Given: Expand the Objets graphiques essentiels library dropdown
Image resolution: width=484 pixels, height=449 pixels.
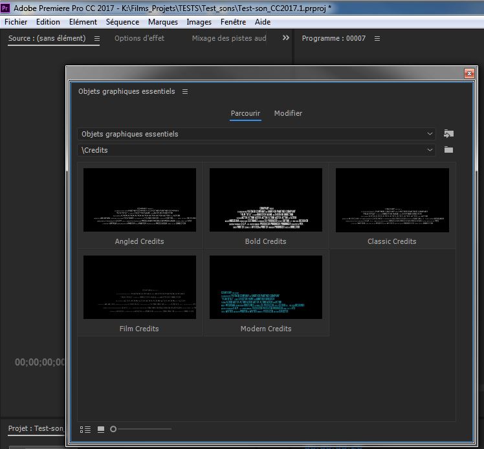Looking at the screenshot, I should point(430,134).
